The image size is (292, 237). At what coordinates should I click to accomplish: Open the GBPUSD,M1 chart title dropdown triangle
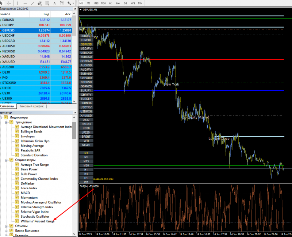[x=81, y=10]
